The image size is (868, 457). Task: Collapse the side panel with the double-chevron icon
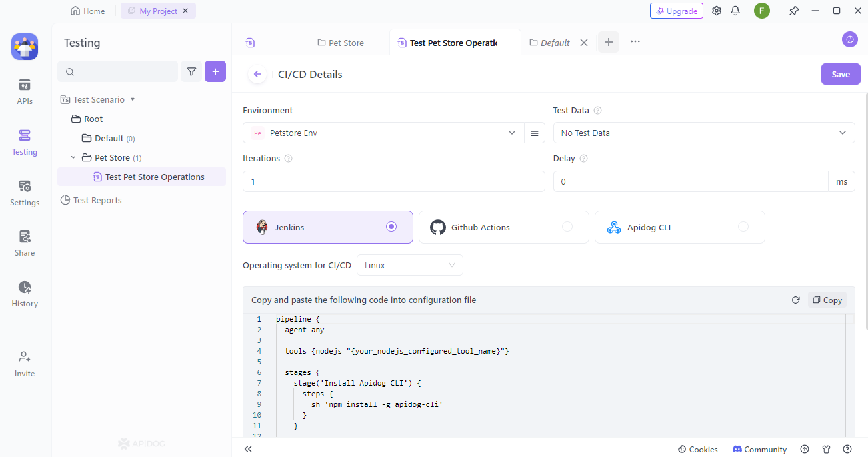[x=248, y=449]
